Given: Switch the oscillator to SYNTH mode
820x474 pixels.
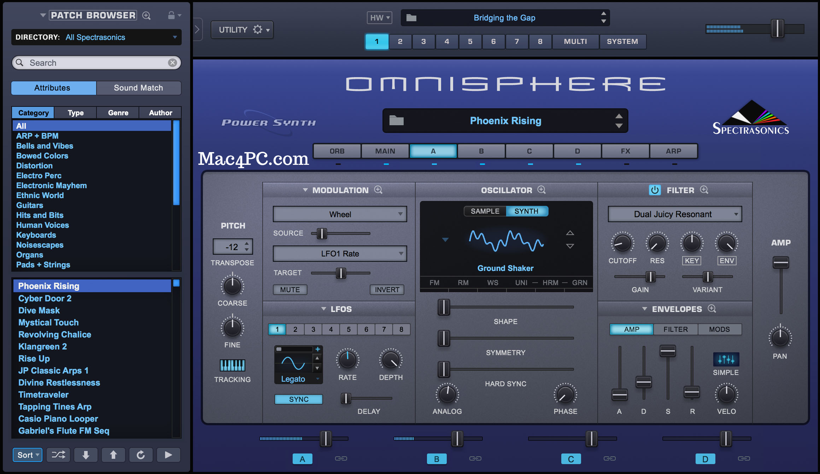Looking at the screenshot, I should [527, 211].
